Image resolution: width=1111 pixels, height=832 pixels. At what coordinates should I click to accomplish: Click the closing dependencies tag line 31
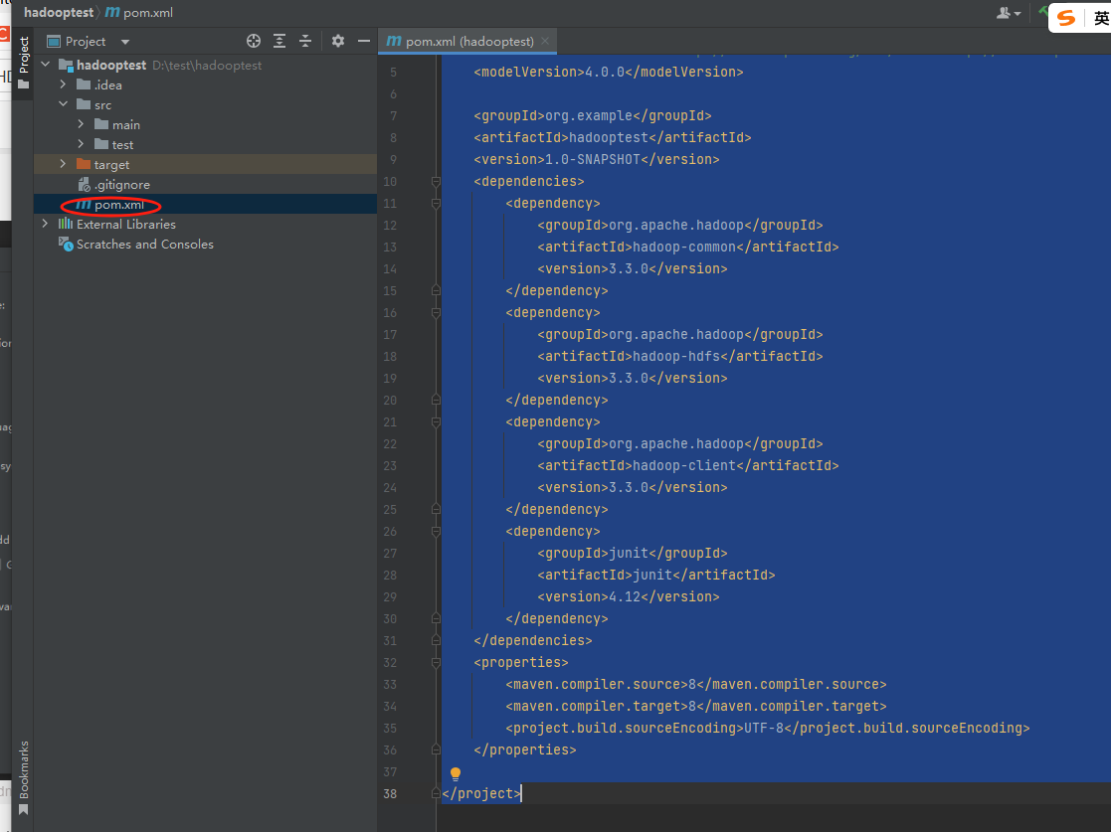pyautogui.click(x=533, y=641)
